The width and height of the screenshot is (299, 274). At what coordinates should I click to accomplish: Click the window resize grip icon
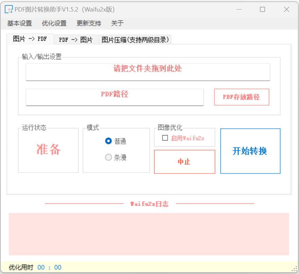click(x=295, y=269)
